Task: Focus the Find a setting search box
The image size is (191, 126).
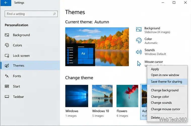Action: [31, 14]
